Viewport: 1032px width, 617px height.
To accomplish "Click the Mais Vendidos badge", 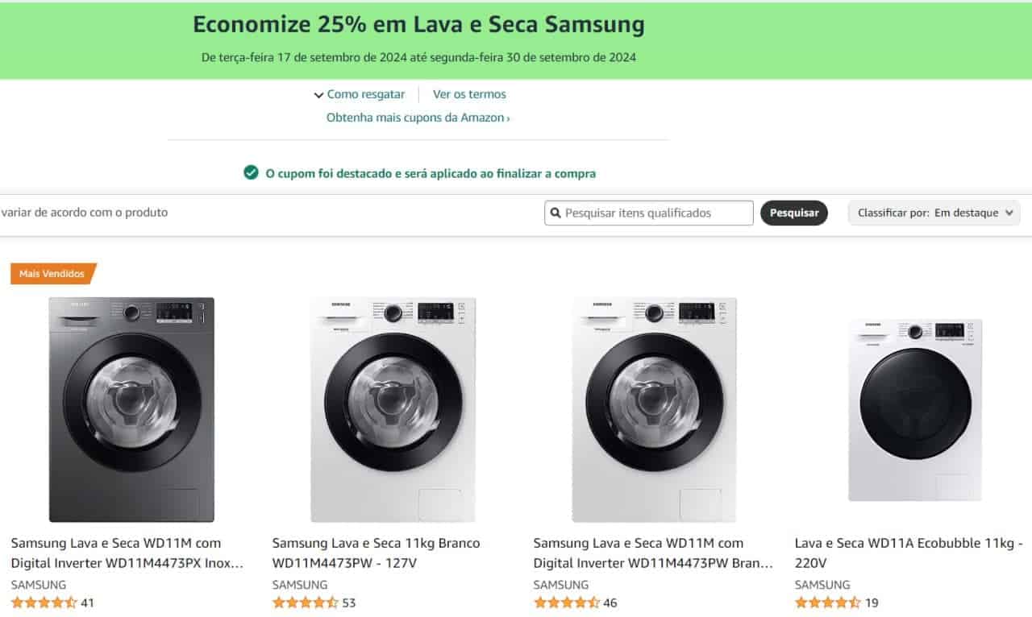I will (53, 274).
